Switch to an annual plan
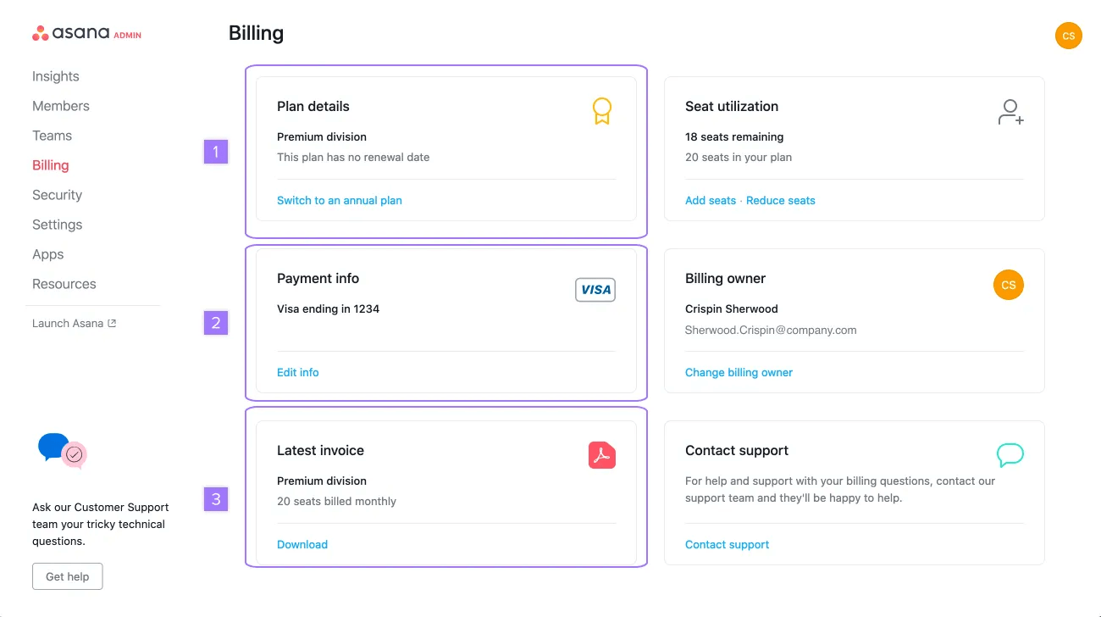This screenshot has height=617, width=1101. (x=339, y=200)
